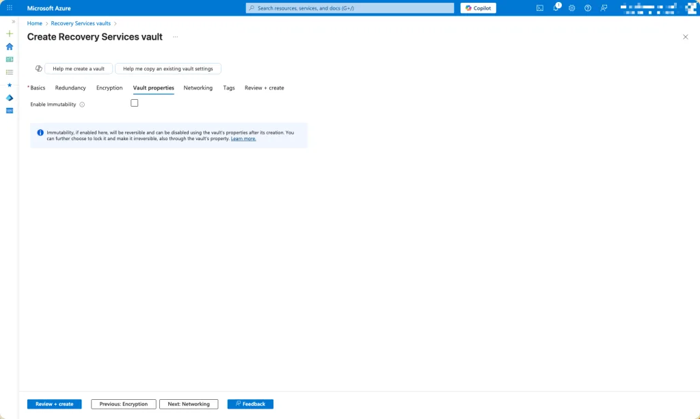This screenshot has height=419, width=700.
Task: Open All services list icon in sidebar
Action: (x=10, y=72)
